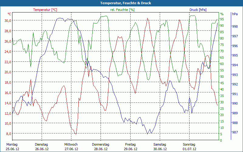Viewport: 243px width, 152px height.
Task: Click the '995' pressure axis value
Action: coord(235,55)
